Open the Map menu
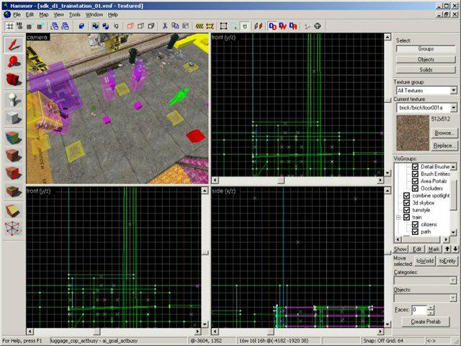The width and height of the screenshot is (461, 346). coord(44,14)
